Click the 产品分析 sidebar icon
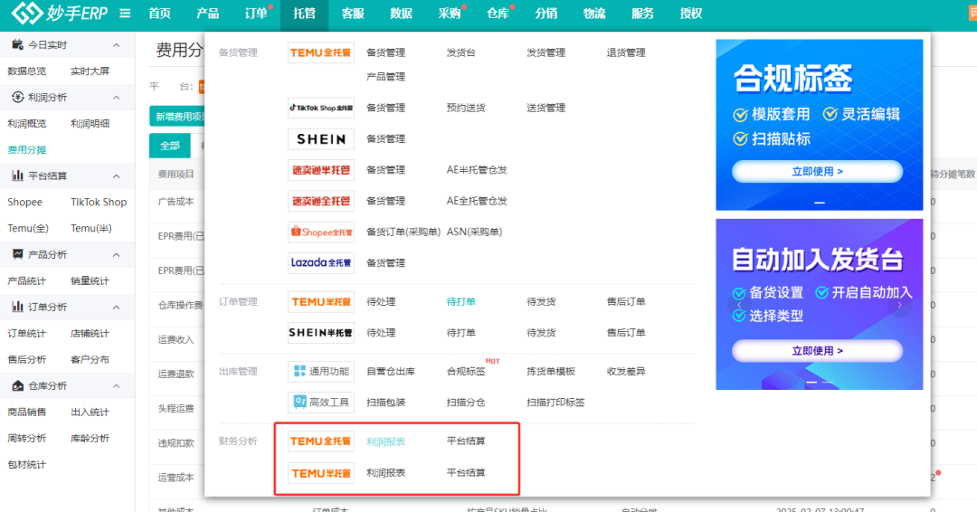977x512 pixels. click(x=17, y=254)
